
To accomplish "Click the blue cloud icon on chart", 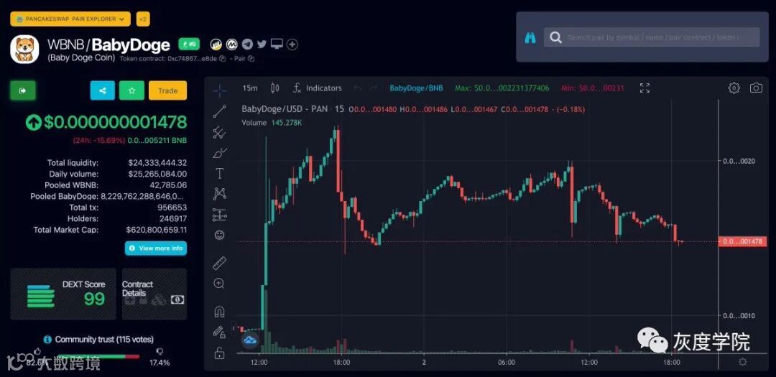I will tap(250, 340).
